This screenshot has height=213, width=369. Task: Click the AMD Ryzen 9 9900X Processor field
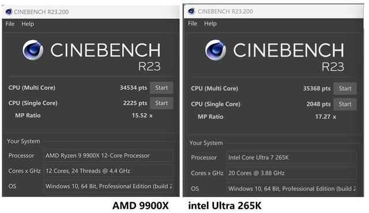pos(108,155)
